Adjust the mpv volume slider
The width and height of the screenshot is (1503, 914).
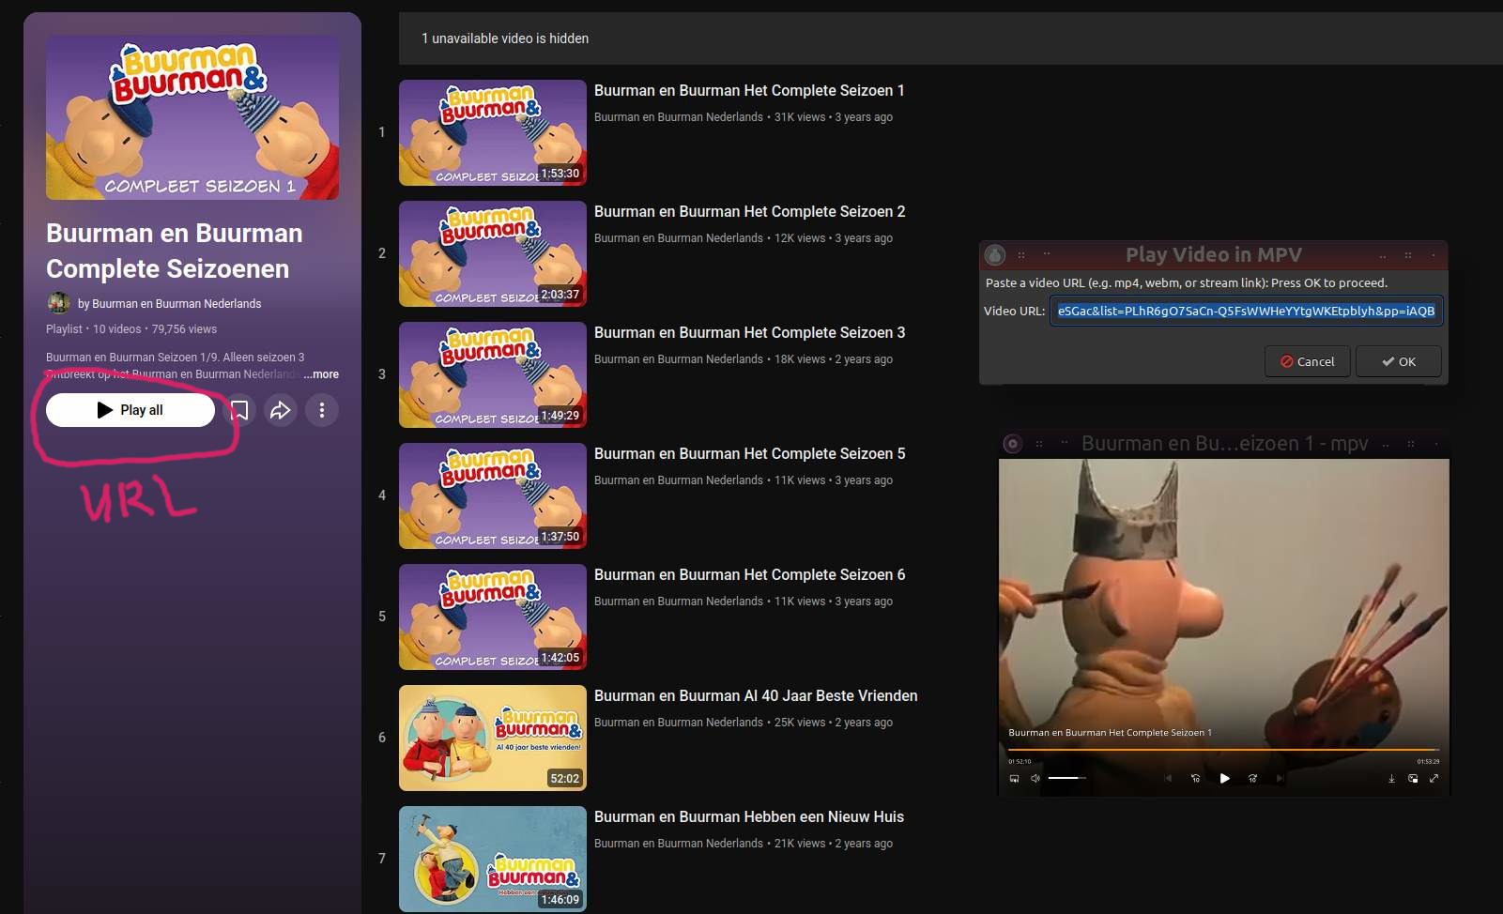(1066, 778)
